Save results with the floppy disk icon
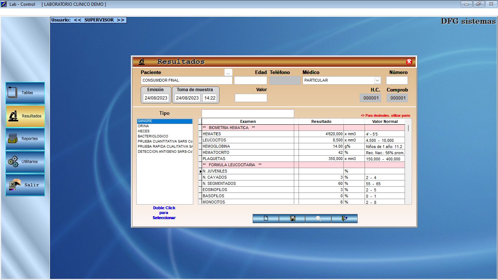The image size is (498, 280). (x=292, y=218)
